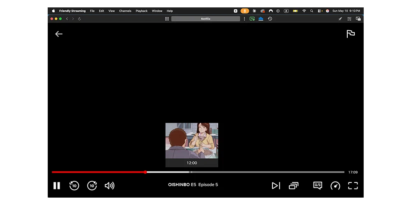Click the green video settings icon
411x205 pixels.
pos(252,19)
